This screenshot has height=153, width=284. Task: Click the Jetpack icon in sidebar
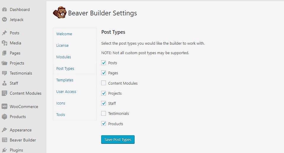pyautogui.click(x=4, y=20)
